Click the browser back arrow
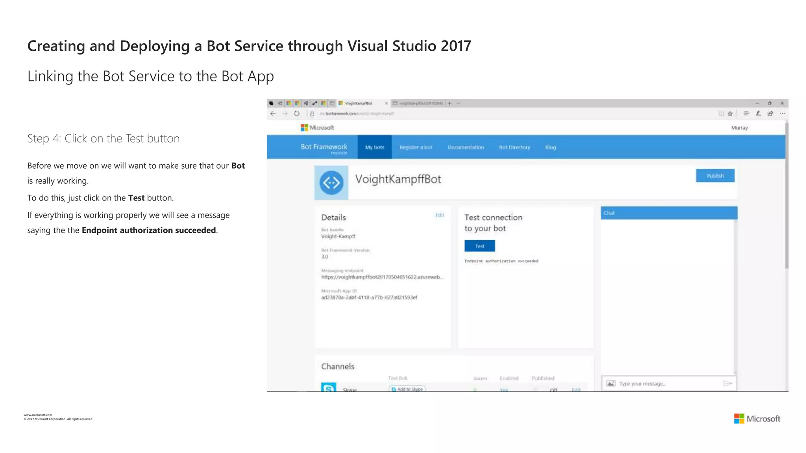The width and height of the screenshot is (806, 453). click(x=273, y=114)
